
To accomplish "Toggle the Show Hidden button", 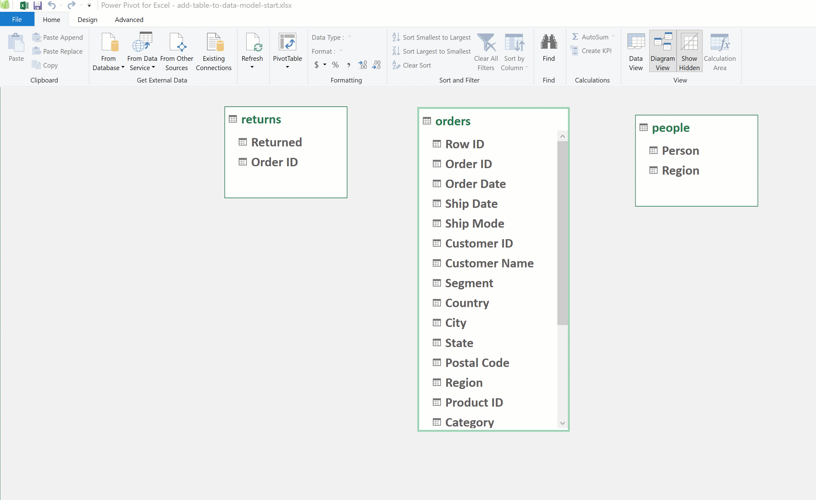I will point(689,51).
